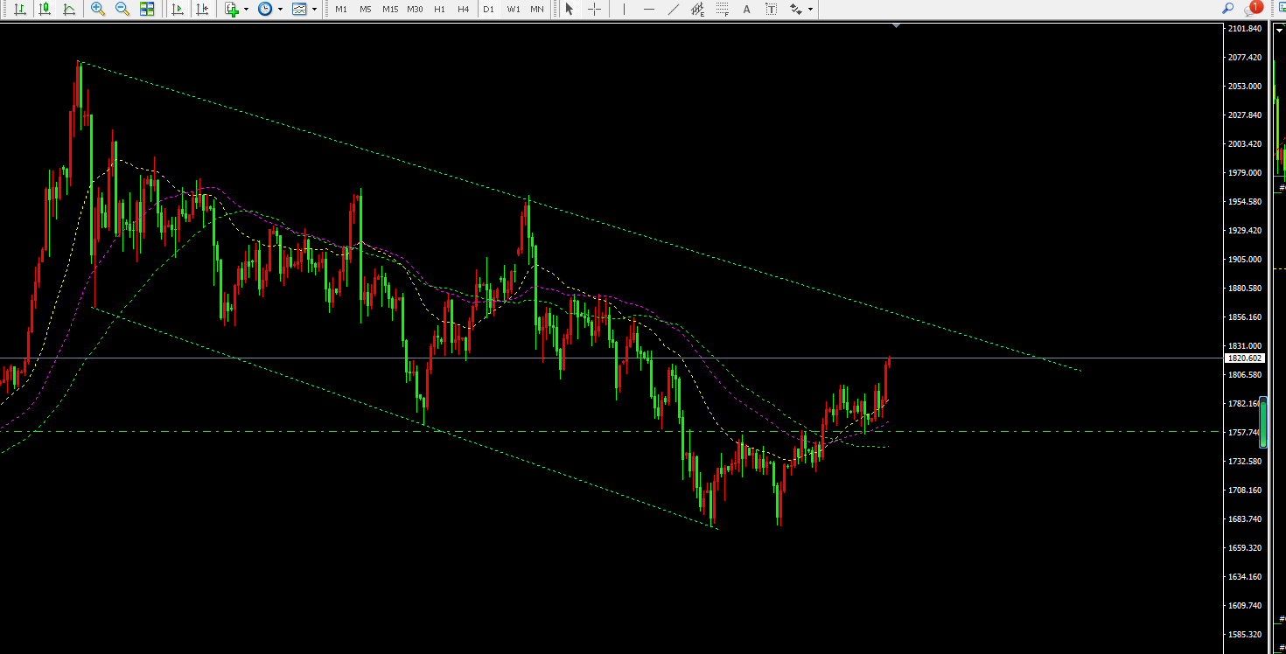Expand the templates dropdown arrow
1286x654 pixels.
pos(314,9)
